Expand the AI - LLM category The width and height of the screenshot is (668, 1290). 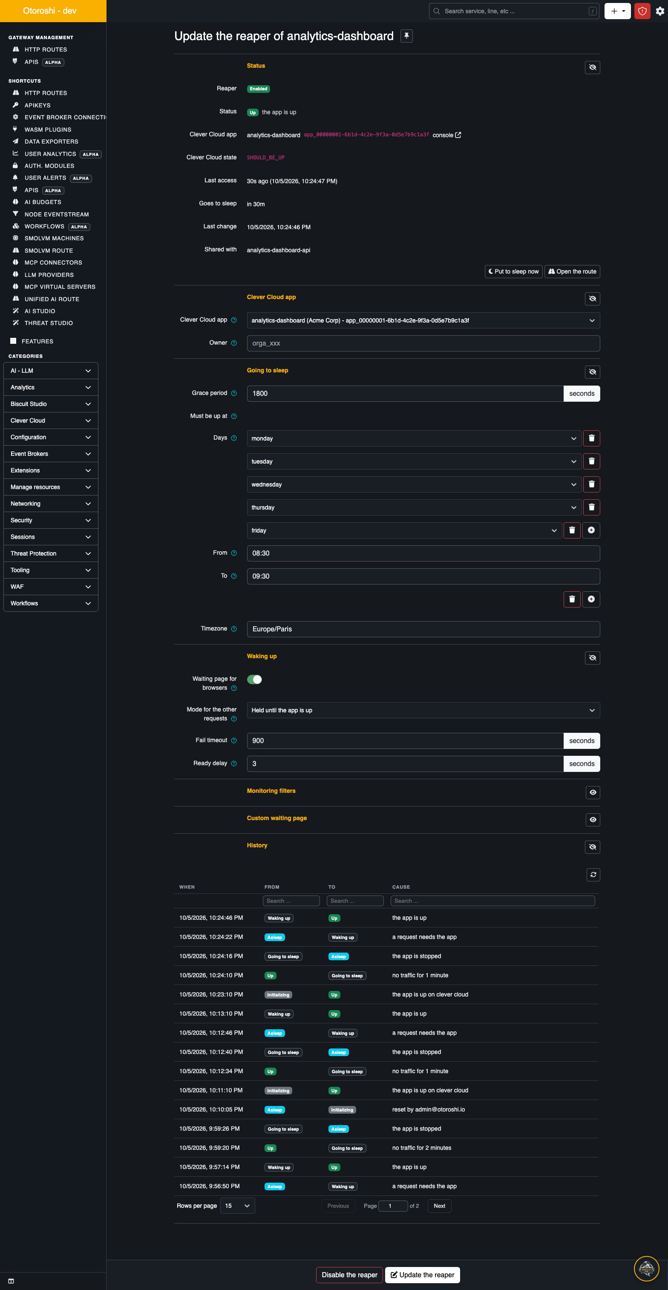pyautogui.click(x=51, y=371)
